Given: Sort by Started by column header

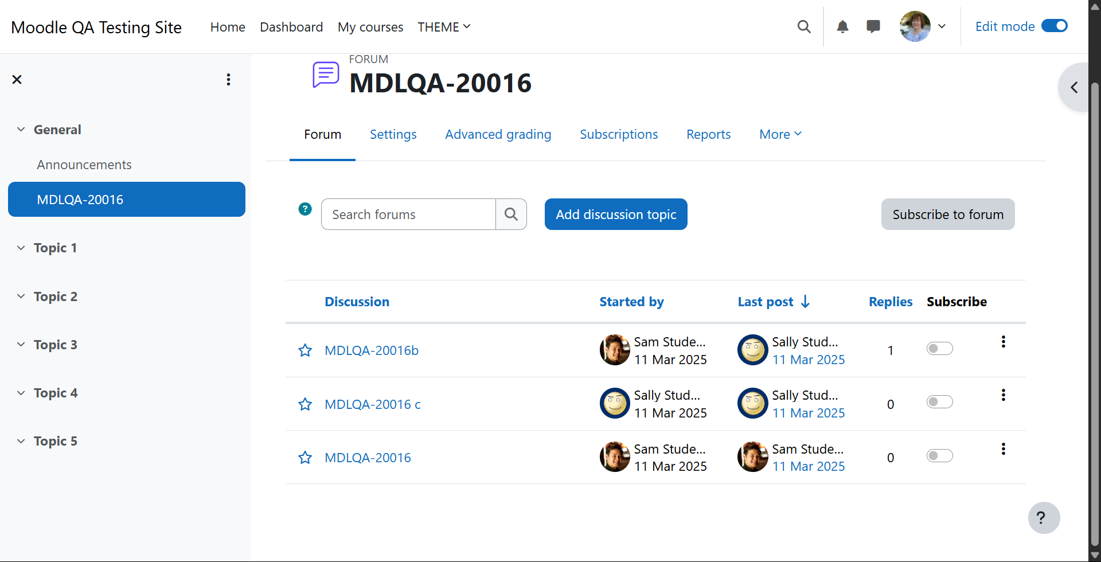Looking at the screenshot, I should pyautogui.click(x=631, y=302).
